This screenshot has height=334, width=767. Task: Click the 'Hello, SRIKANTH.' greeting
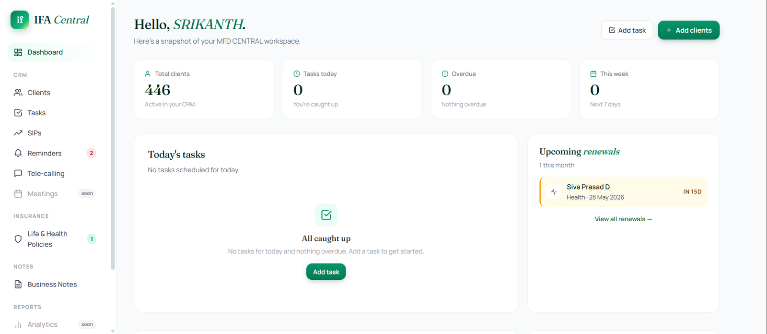[x=190, y=24]
